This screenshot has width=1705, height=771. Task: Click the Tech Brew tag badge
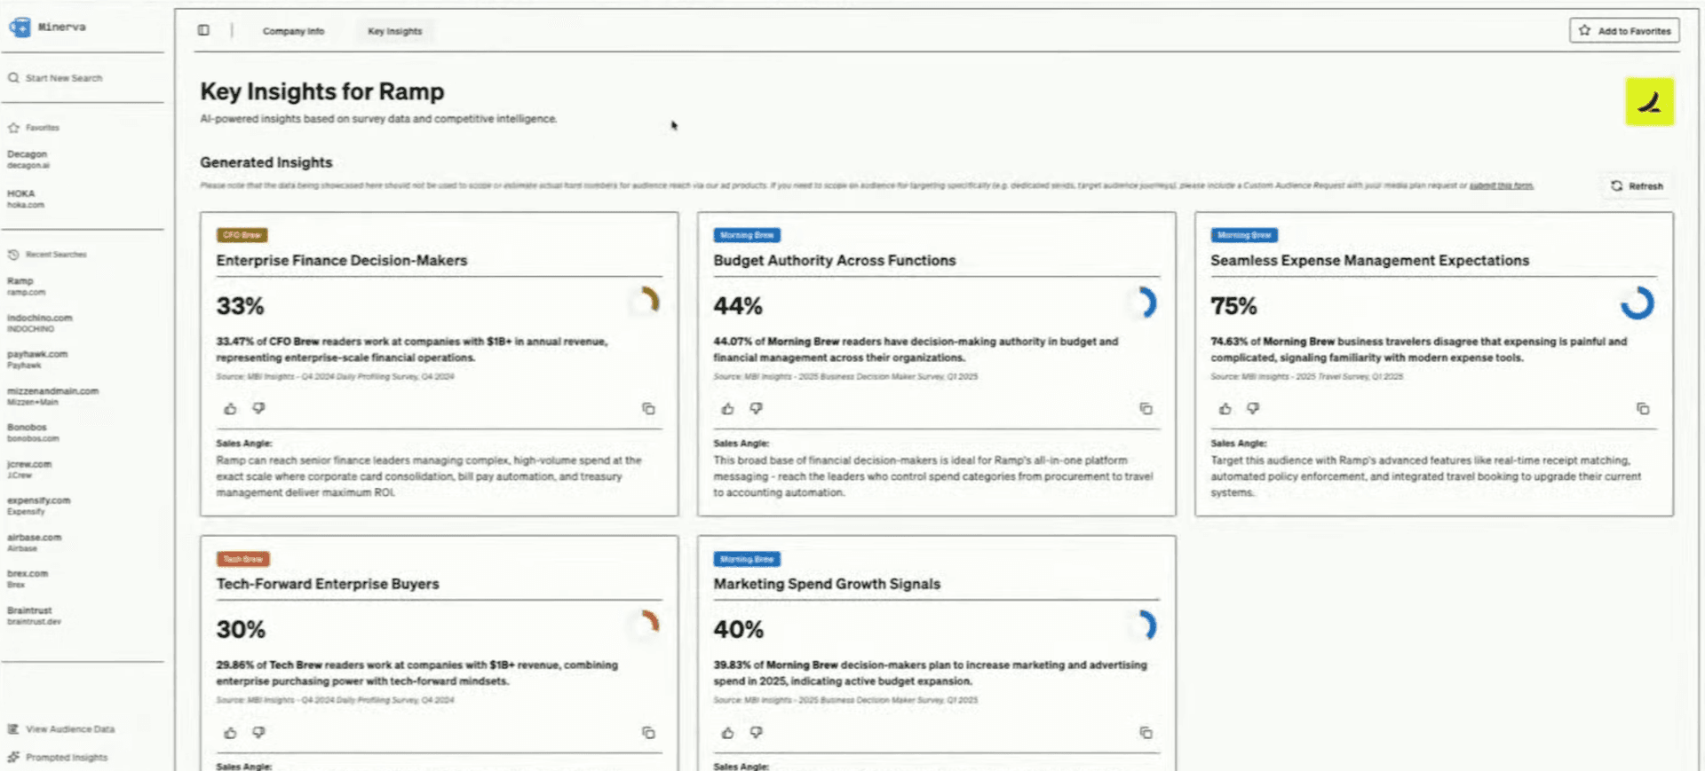coord(242,559)
